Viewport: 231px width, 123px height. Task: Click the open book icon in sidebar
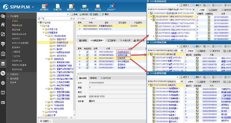coord(3,93)
